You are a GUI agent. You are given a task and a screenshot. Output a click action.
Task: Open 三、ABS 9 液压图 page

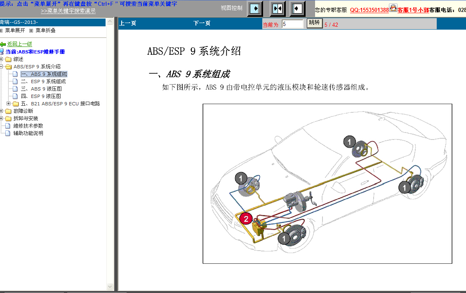pos(41,88)
